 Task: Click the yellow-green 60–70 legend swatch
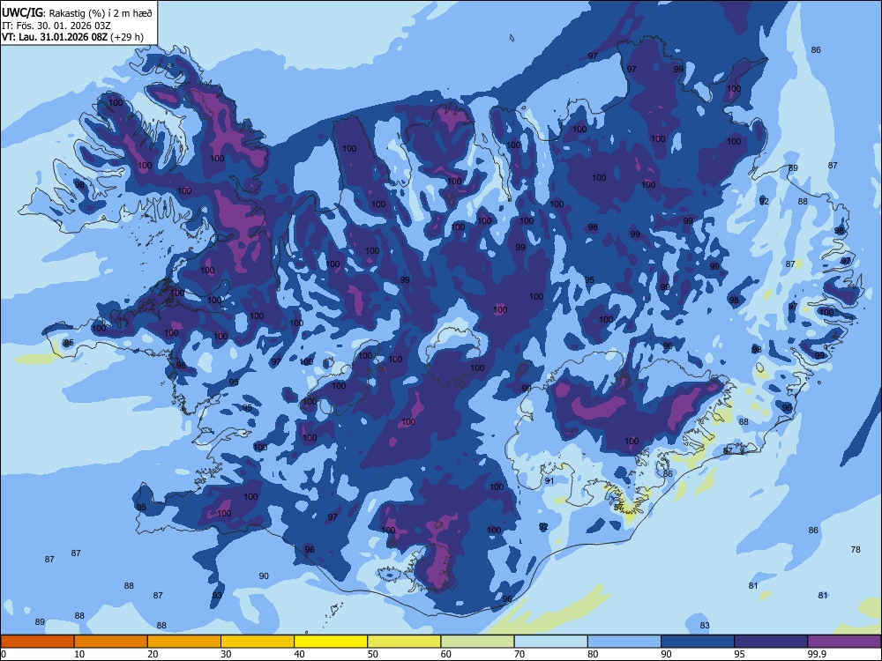point(477,642)
